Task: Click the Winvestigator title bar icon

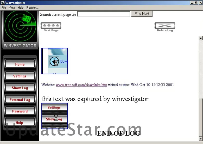Action: pos(3,3)
